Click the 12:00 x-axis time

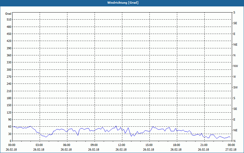click(122, 145)
